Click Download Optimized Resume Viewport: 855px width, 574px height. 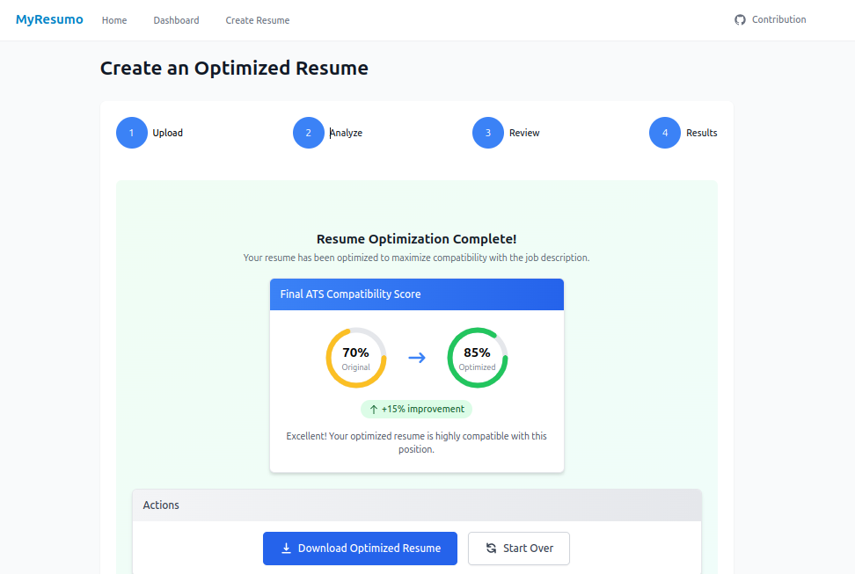pyautogui.click(x=360, y=548)
